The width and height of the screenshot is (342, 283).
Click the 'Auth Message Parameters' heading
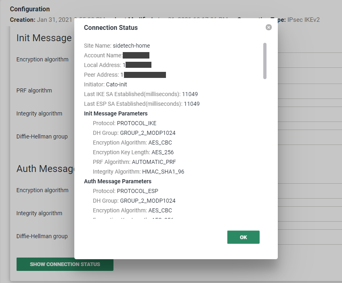(117, 181)
